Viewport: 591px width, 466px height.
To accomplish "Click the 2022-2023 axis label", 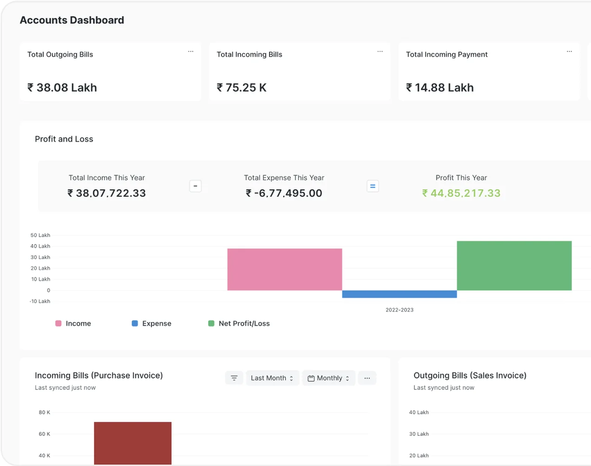I will pos(400,310).
